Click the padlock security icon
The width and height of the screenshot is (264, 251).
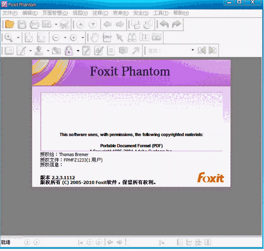pos(69,51)
